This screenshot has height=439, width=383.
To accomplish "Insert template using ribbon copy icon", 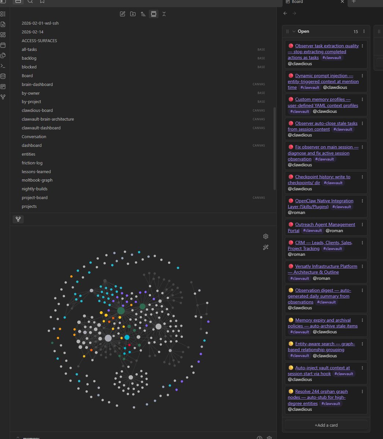I will [3, 55].
